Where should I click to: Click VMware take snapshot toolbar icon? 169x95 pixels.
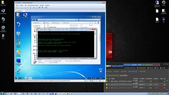pos(25,8)
